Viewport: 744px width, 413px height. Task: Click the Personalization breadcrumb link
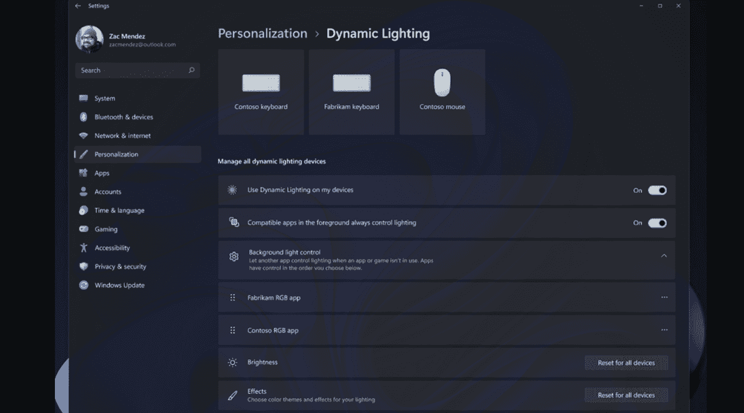262,34
